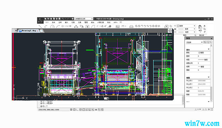The width and height of the screenshot is (222, 128).
Task: Click the command history scrollbar down arrow
Action: (183, 104)
